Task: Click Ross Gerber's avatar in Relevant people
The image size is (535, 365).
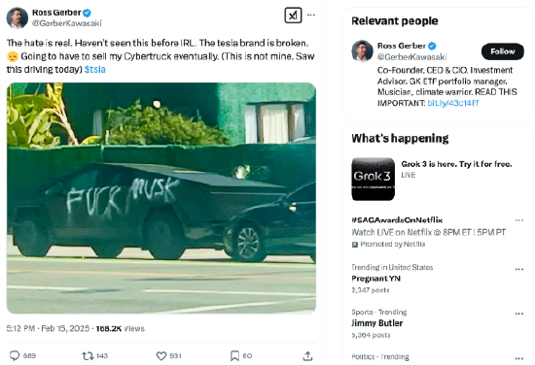Action: pos(363,51)
